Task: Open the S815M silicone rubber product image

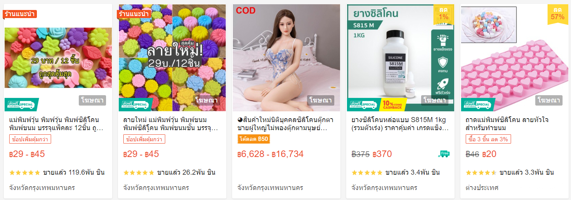Action: tap(400, 58)
